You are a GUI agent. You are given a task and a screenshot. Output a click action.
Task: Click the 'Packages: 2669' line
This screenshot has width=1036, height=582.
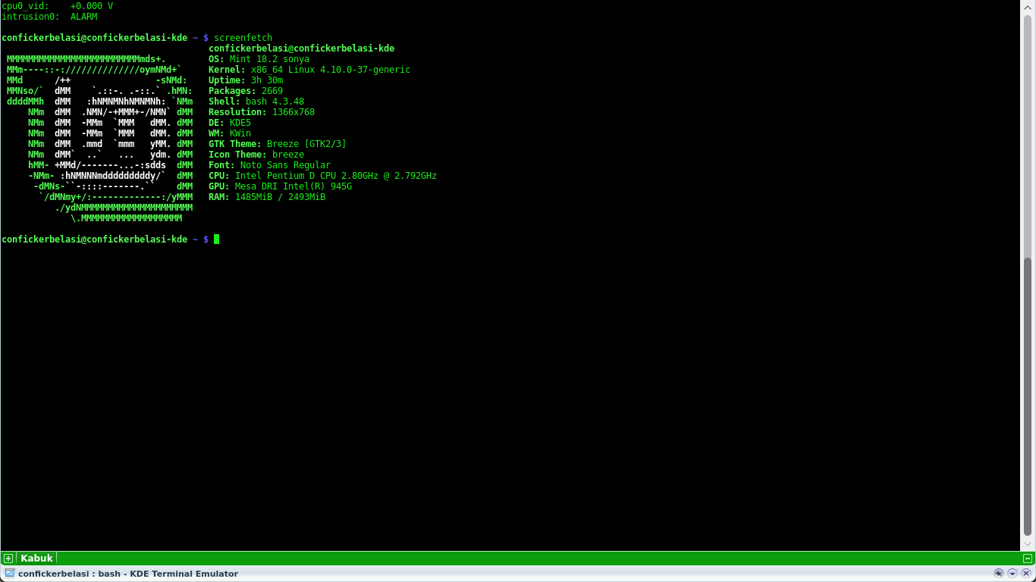246,91
